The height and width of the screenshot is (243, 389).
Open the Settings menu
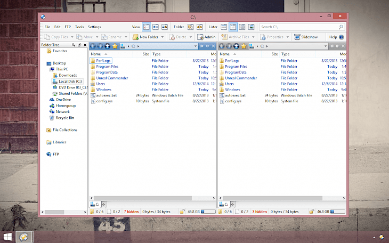click(x=94, y=27)
